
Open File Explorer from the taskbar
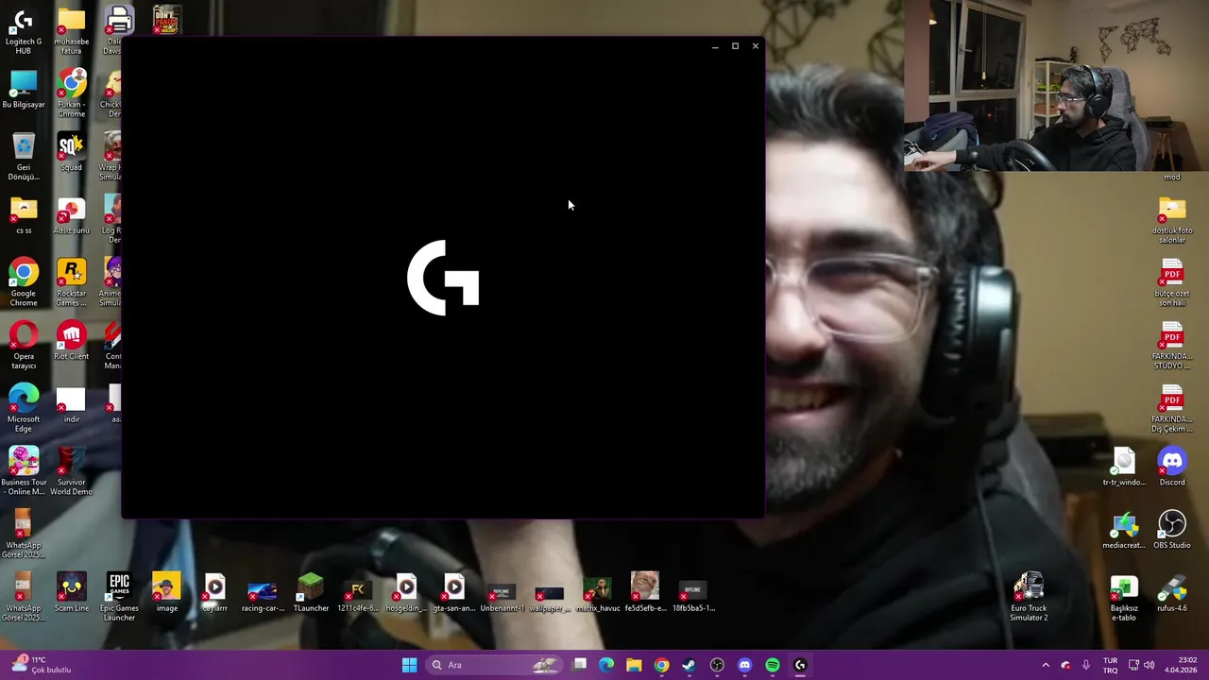(634, 665)
